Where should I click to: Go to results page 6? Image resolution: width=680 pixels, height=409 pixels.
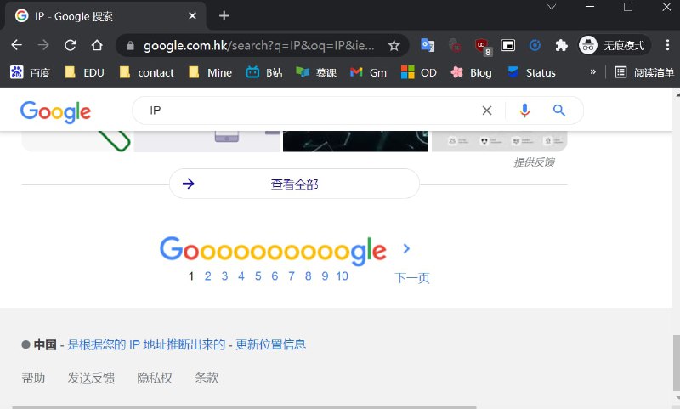(x=275, y=276)
